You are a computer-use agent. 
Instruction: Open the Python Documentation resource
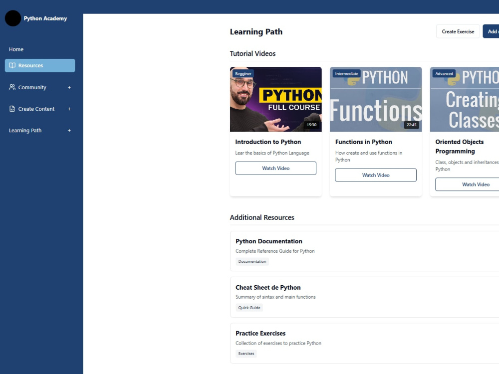tap(364, 251)
